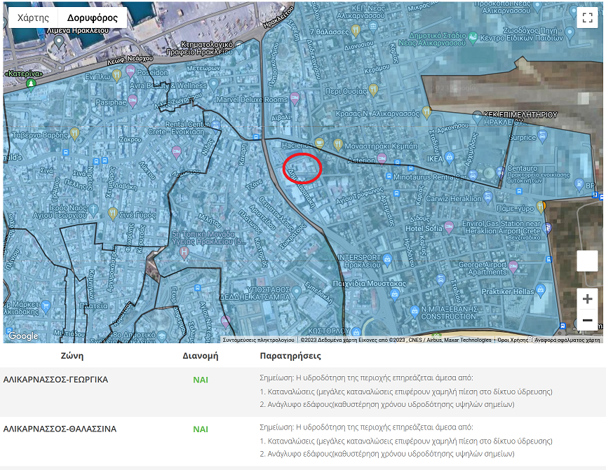Click inside the red circled map area

(x=302, y=167)
